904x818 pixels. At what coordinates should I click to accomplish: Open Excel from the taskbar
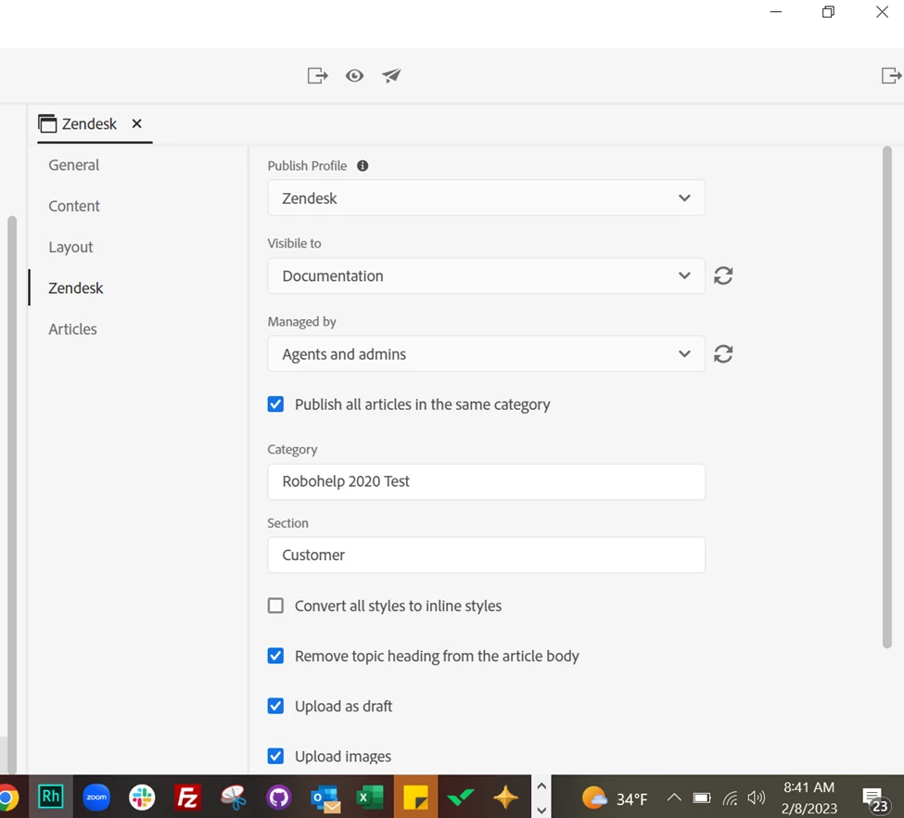pyautogui.click(x=370, y=798)
